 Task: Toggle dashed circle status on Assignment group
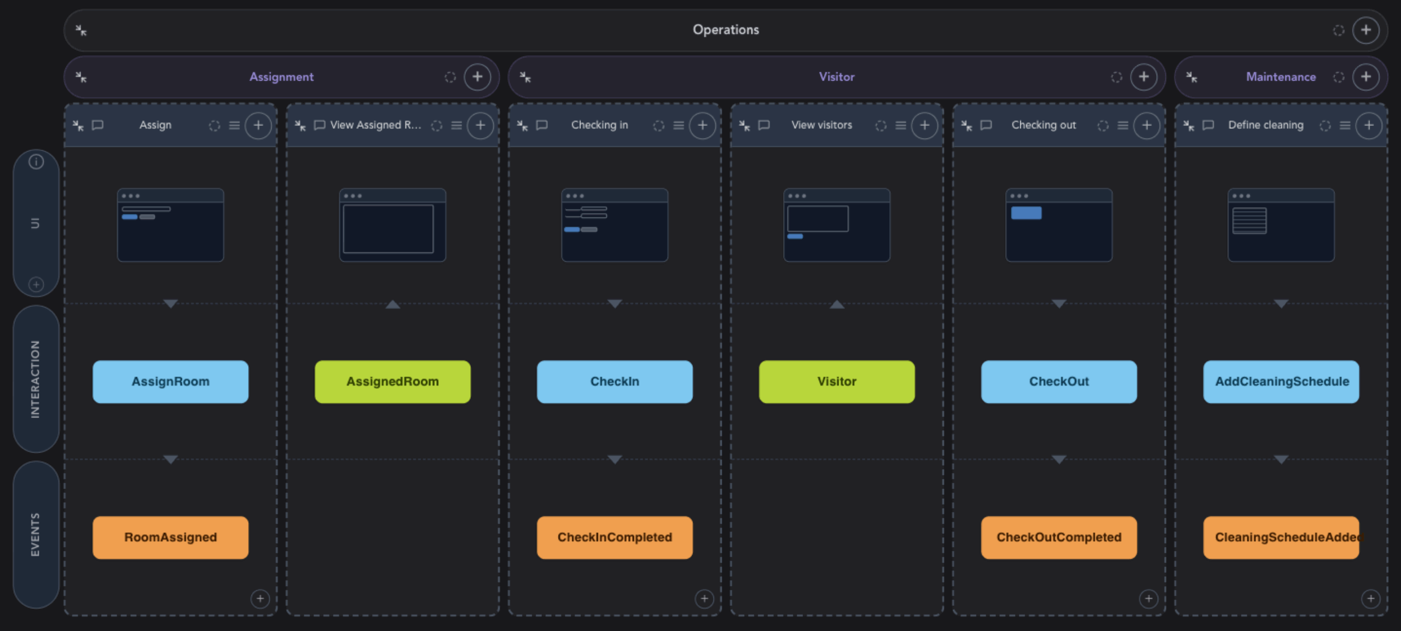click(450, 77)
